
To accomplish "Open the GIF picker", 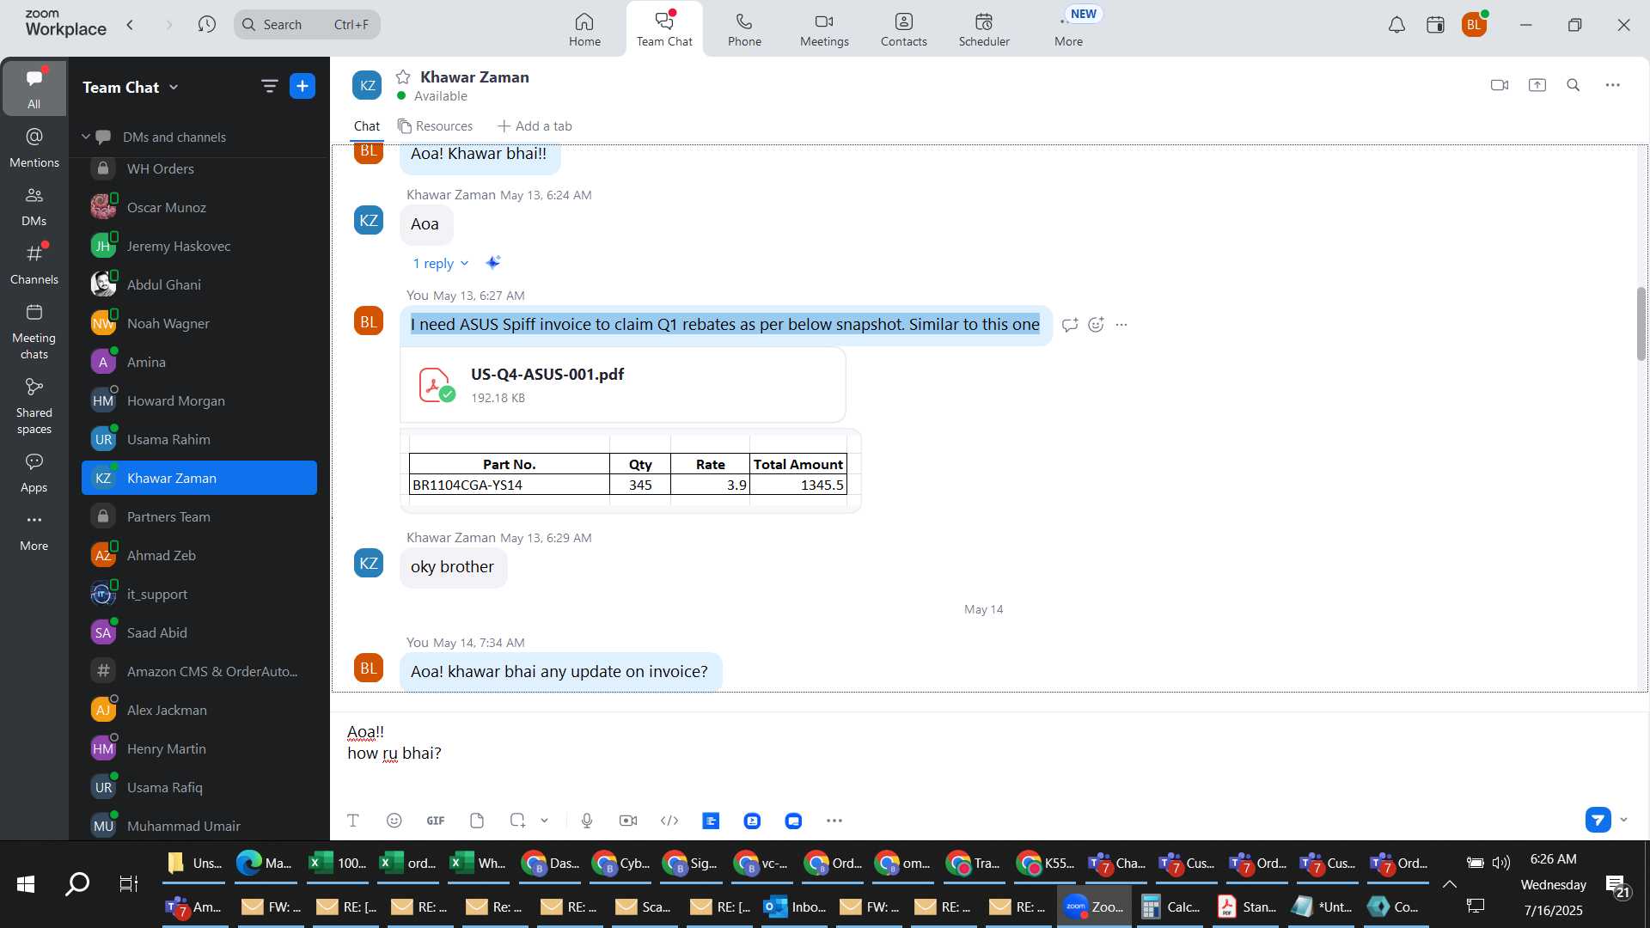I will pos(436,821).
